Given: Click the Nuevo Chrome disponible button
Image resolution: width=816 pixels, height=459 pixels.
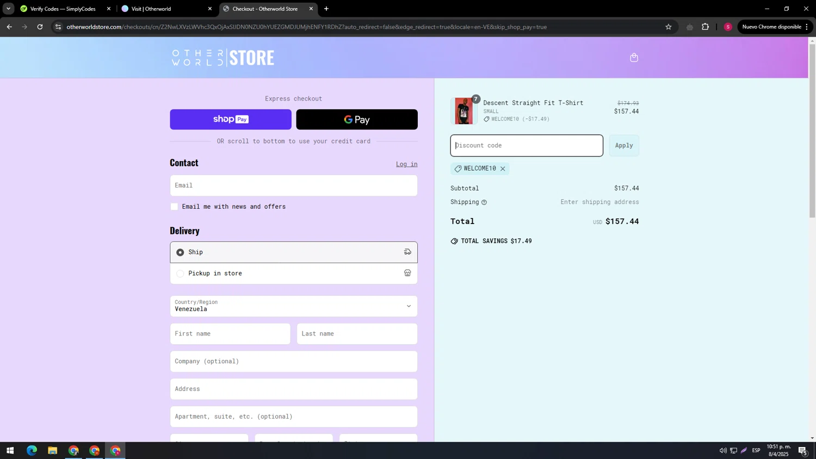Looking at the screenshot, I should [x=775, y=27].
